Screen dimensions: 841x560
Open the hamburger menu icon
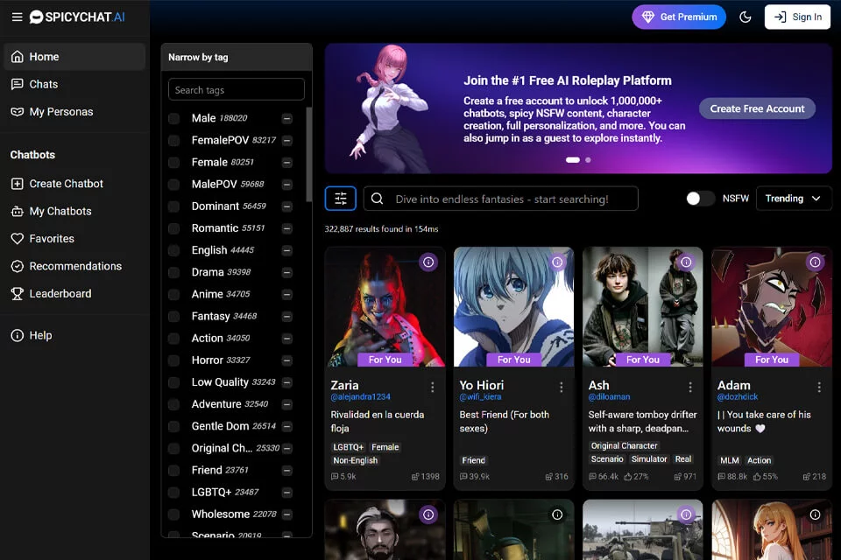click(18, 17)
